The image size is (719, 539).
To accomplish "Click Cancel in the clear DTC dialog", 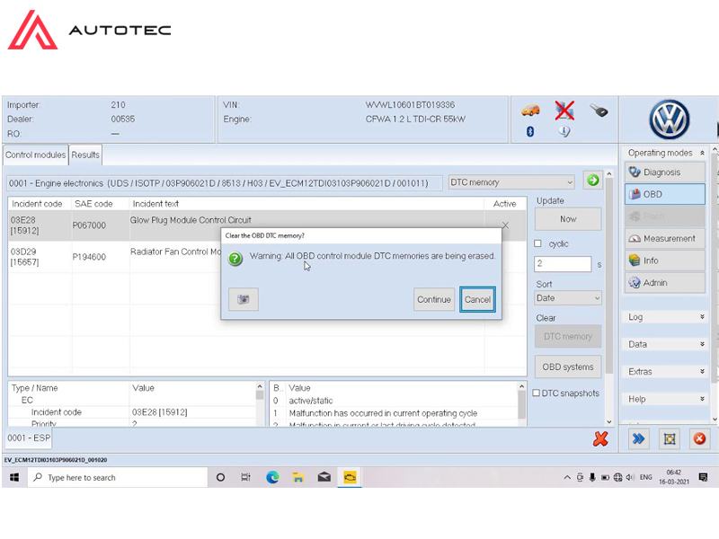I will [x=477, y=299].
